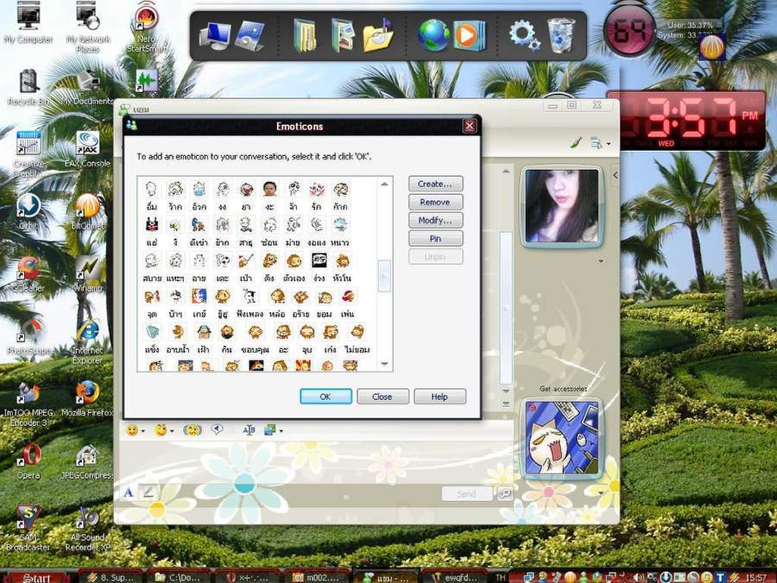This screenshot has width=777, height=583.
Task: Select the emoticon labeled ตีเข่า
Action: 199,225
